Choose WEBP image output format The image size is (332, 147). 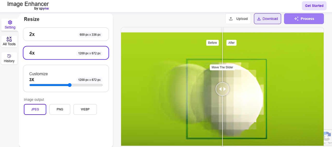click(x=85, y=109)
